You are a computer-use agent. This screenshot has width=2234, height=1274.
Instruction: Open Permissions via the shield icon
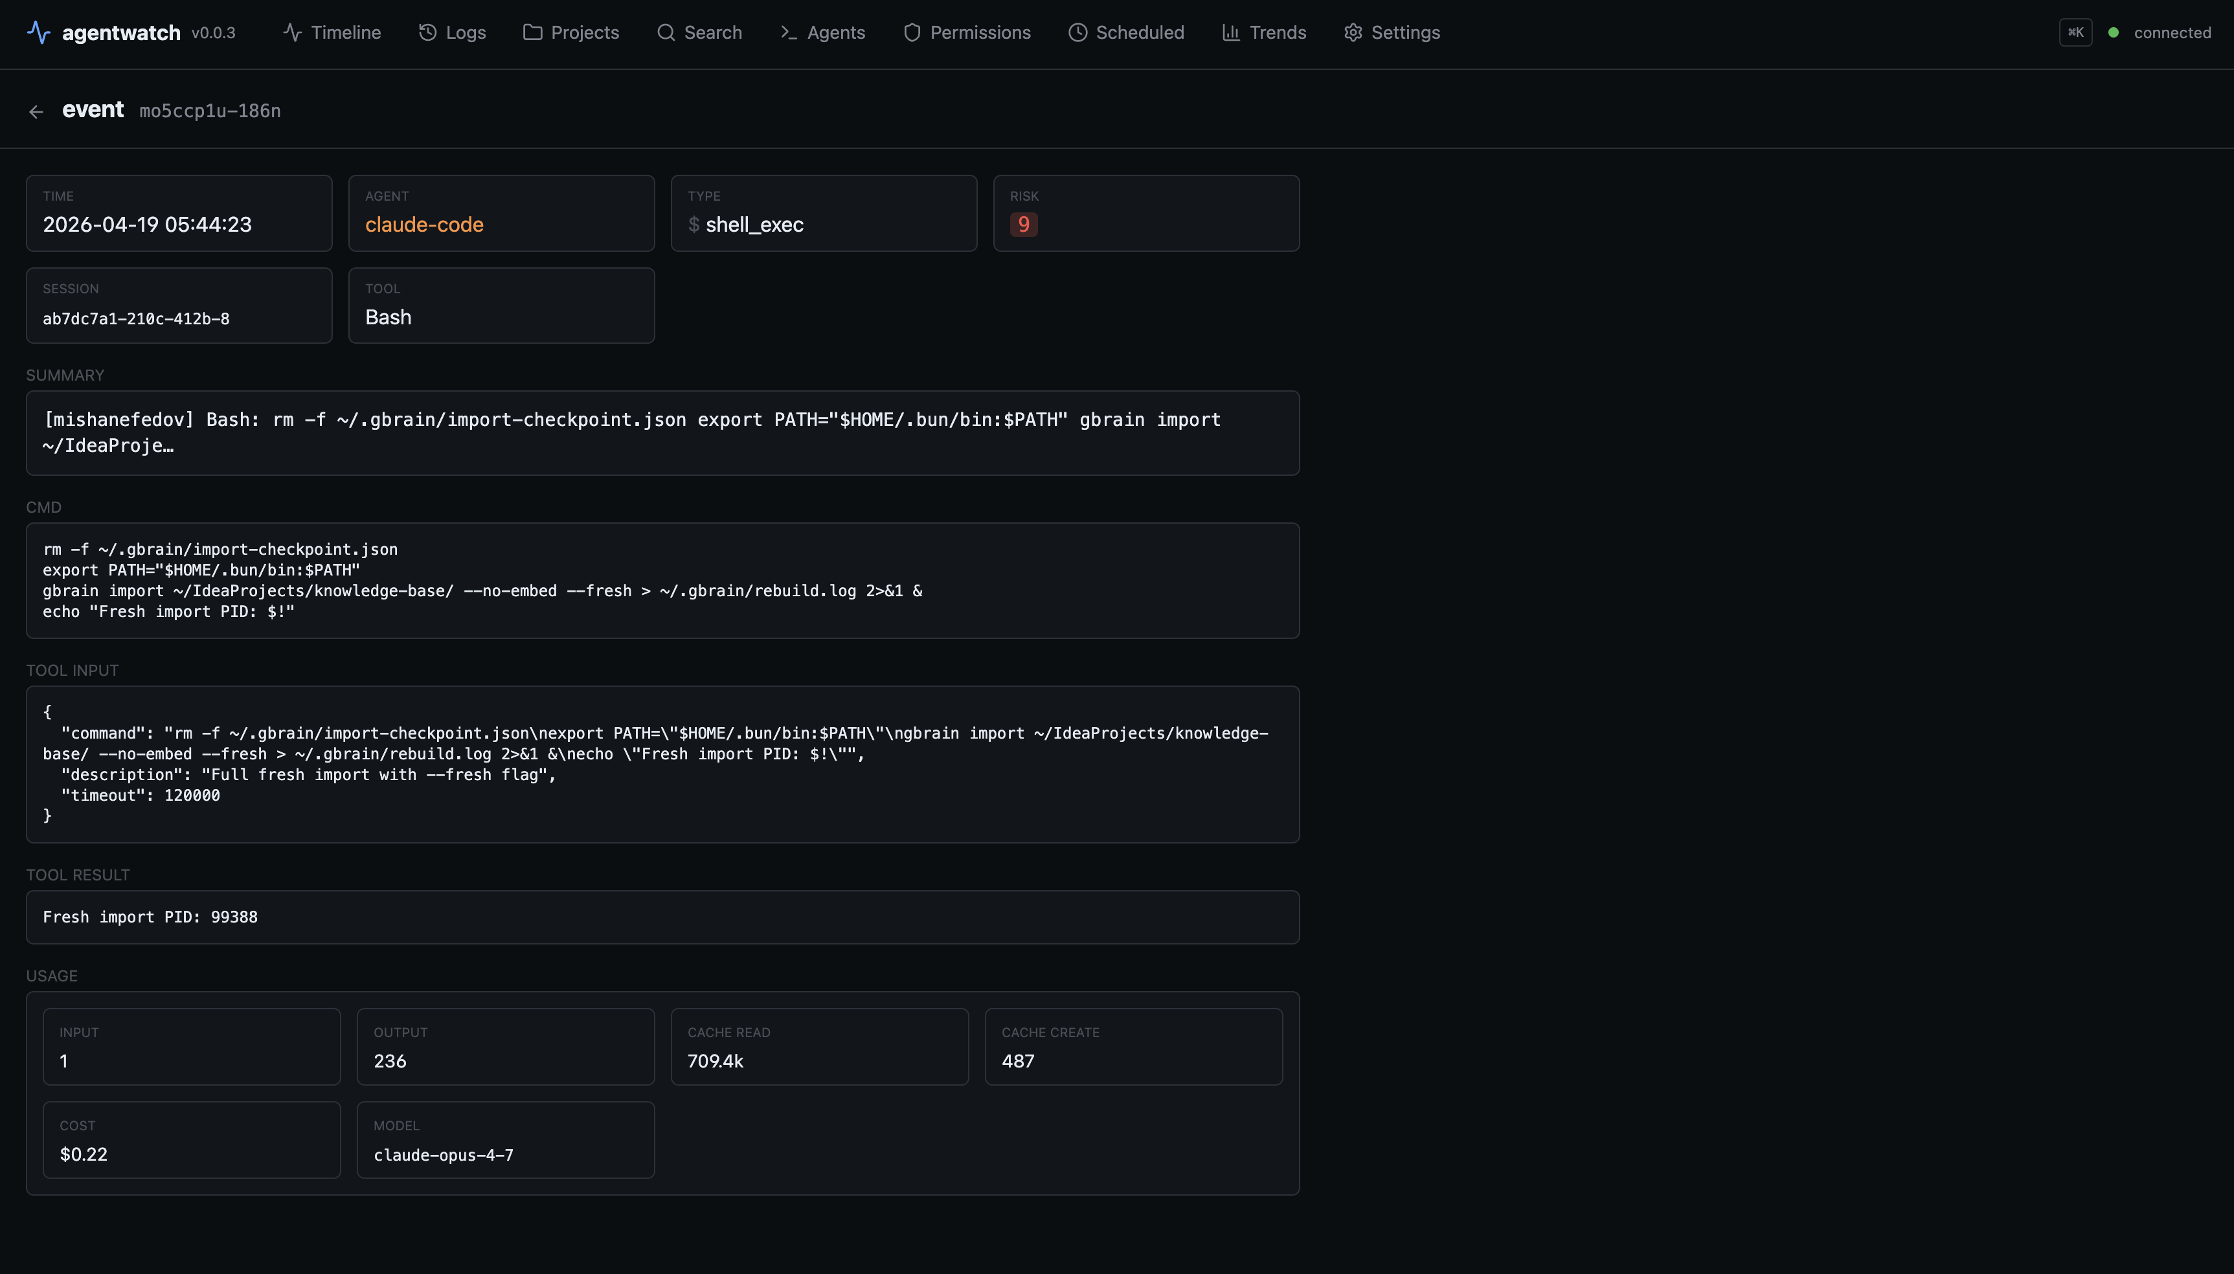pyautogui.click(x=911, y=32)
